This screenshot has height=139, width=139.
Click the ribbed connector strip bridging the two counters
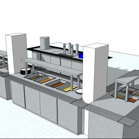click(x=80, y=104)
